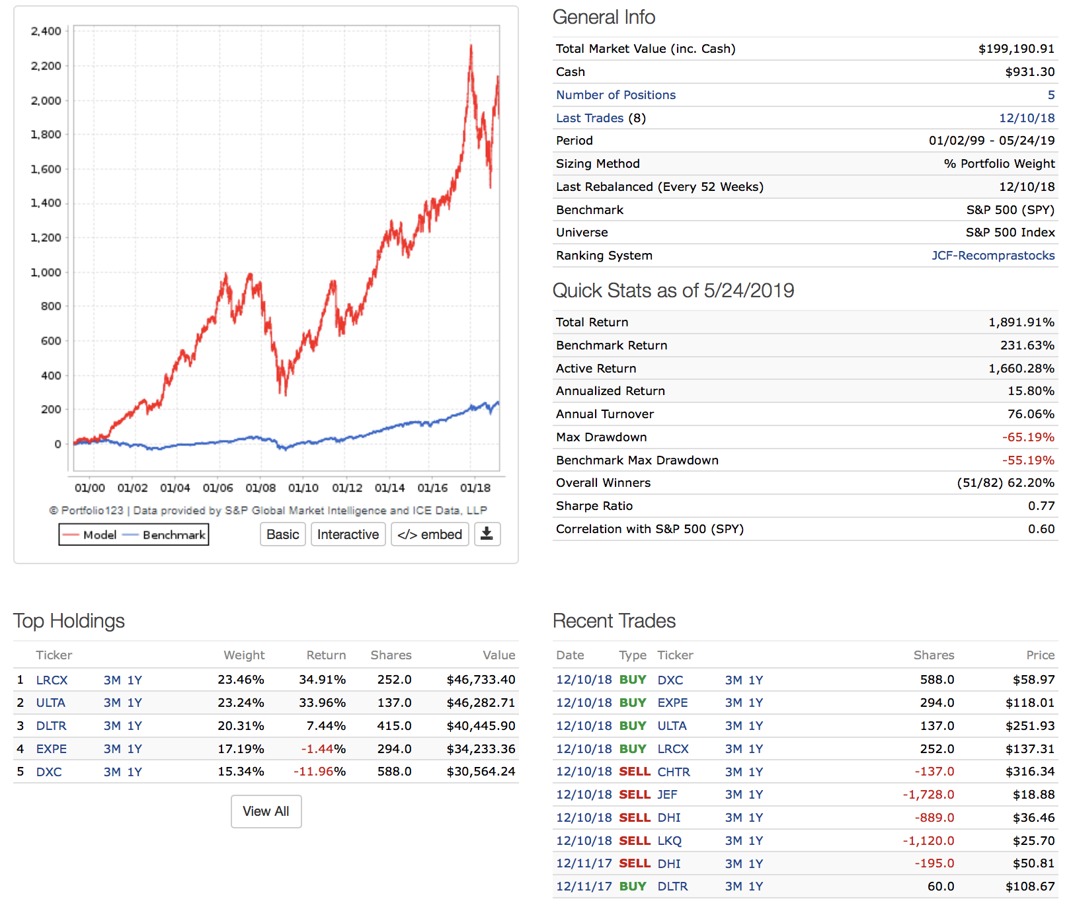Screen dimensions: 1071x909
Task: Toggle the blue Benchmark legend series
Action: 165,535
